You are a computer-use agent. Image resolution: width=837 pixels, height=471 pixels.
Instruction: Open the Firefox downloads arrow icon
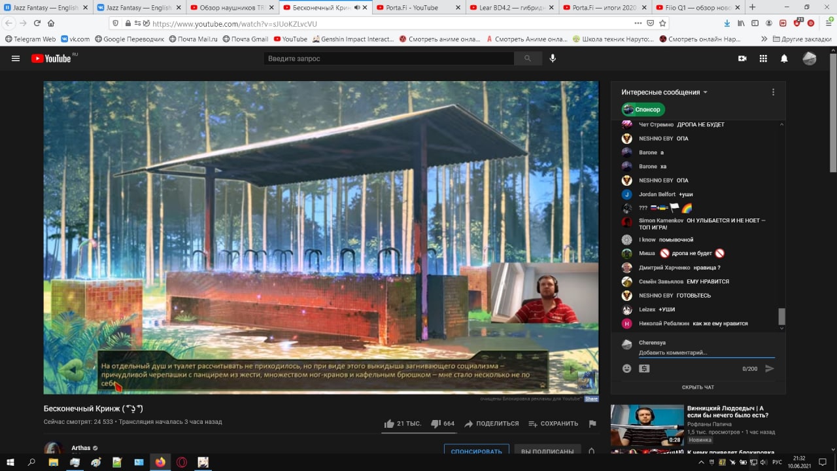(x=727, y=23)
